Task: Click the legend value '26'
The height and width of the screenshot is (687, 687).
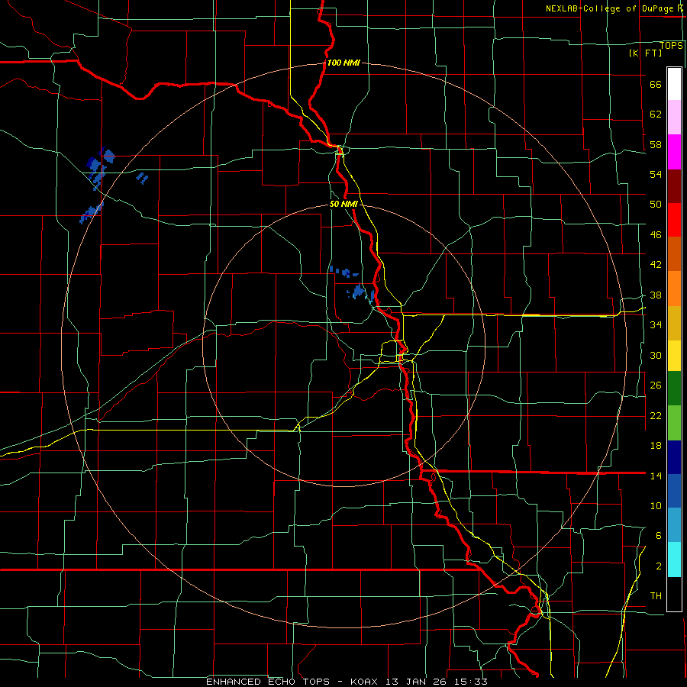Action: (656, 385)
